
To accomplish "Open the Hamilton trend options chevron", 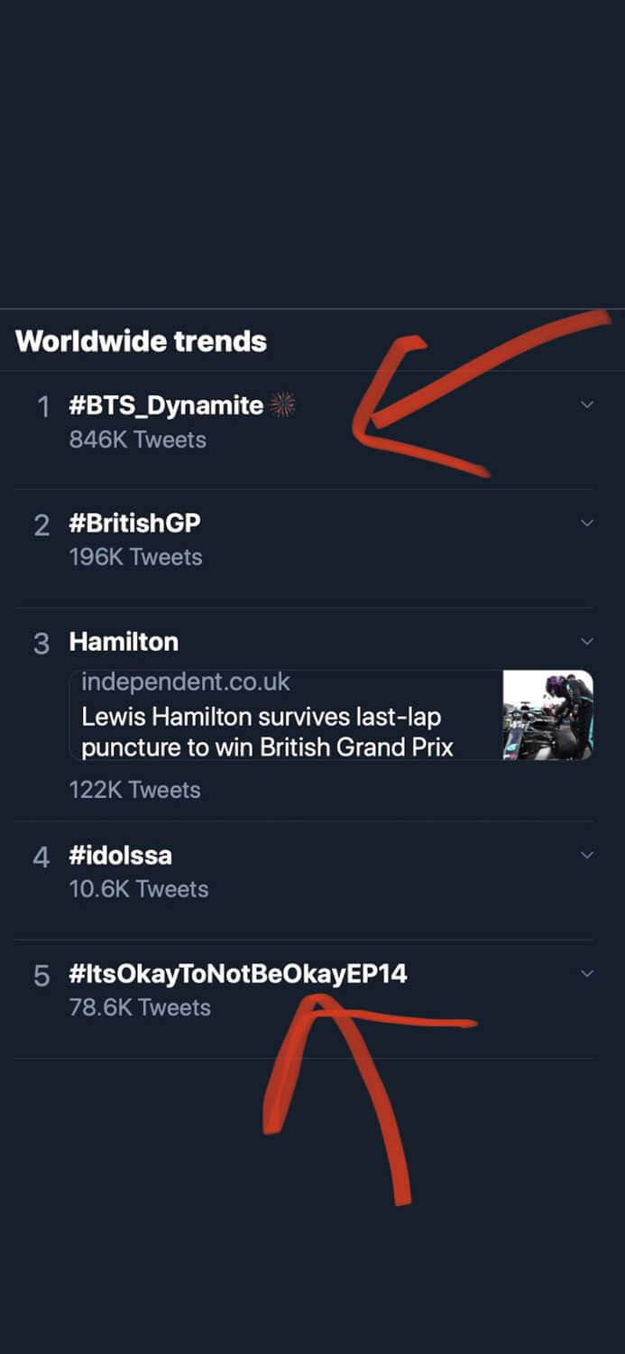I will click(x=587, y=641).
